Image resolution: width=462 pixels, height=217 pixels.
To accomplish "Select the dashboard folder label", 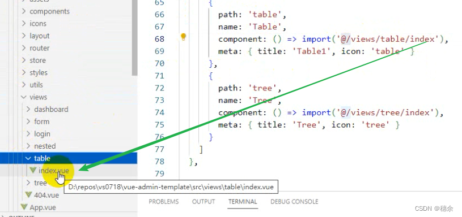I will click(x=51, y=109).
